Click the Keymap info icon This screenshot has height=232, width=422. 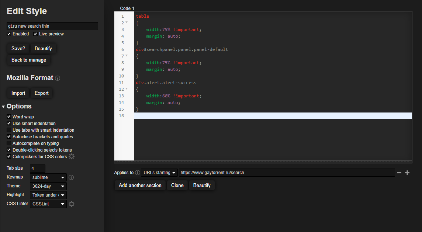tap(71, 177)
